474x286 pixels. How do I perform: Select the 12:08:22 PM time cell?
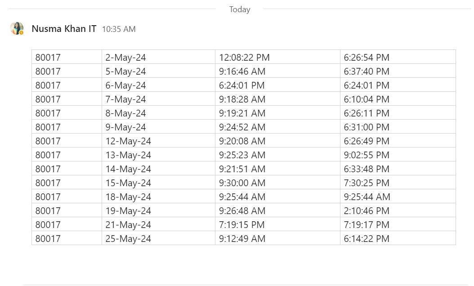click(x=277, y=57)
